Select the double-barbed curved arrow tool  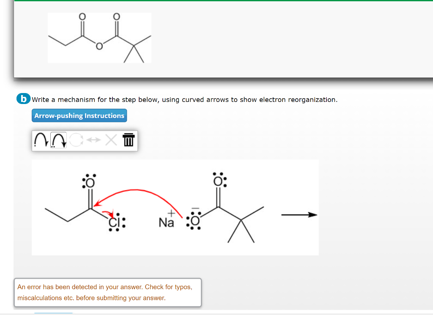(x=59, y=140)
